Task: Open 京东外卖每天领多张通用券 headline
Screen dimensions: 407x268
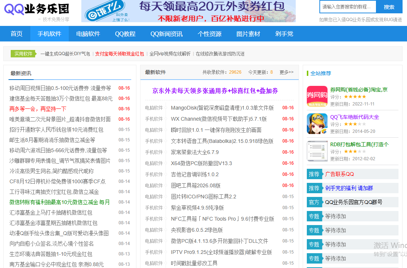Action: [215, 91]
